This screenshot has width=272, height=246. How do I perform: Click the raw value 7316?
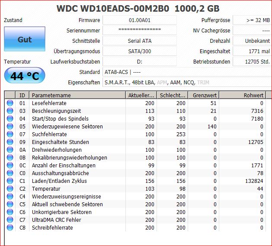[x=257, y=111]
